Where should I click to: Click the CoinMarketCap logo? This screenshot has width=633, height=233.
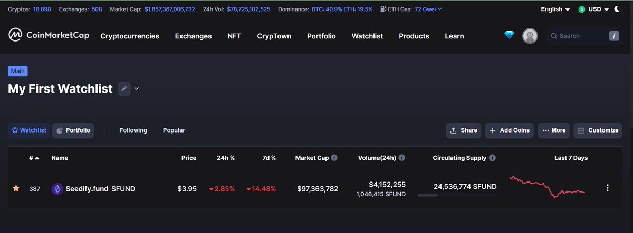pyautogui.click(x=49, y=35)
